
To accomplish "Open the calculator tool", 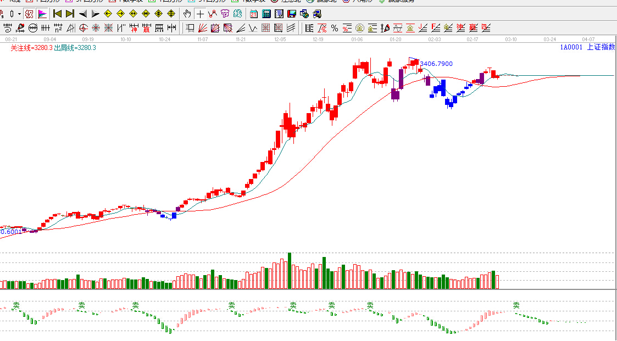I will tap(266, 14).
